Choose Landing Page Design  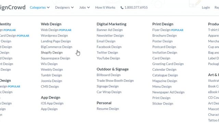coord(56,41)
